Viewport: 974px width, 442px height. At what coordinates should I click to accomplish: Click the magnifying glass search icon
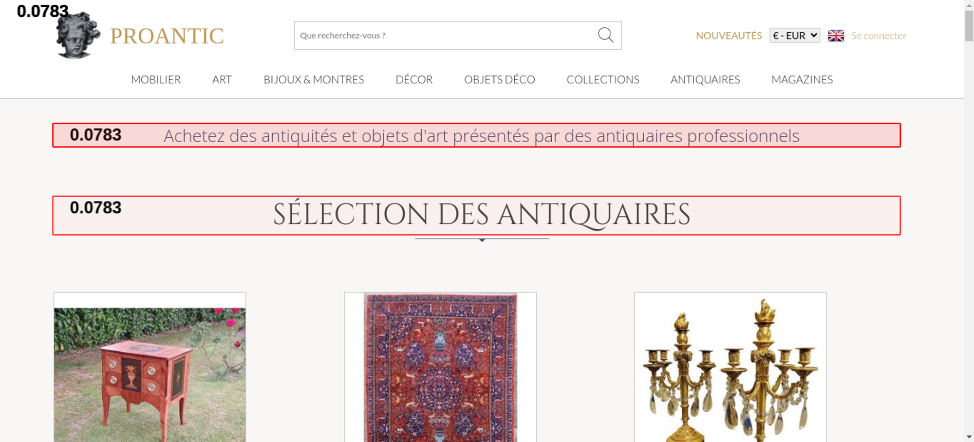click(x=605, y=35)
